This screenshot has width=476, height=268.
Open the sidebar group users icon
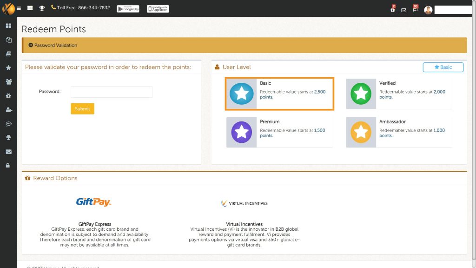(x=9, y=82)
